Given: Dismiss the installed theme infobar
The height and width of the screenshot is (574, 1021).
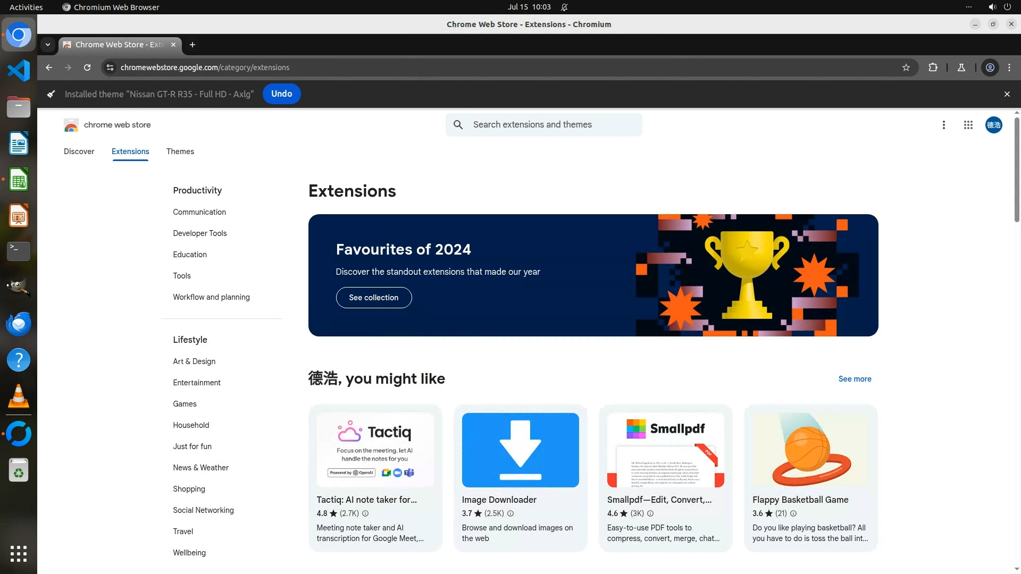Looking at the screenshot, I should coord(1007,94).
